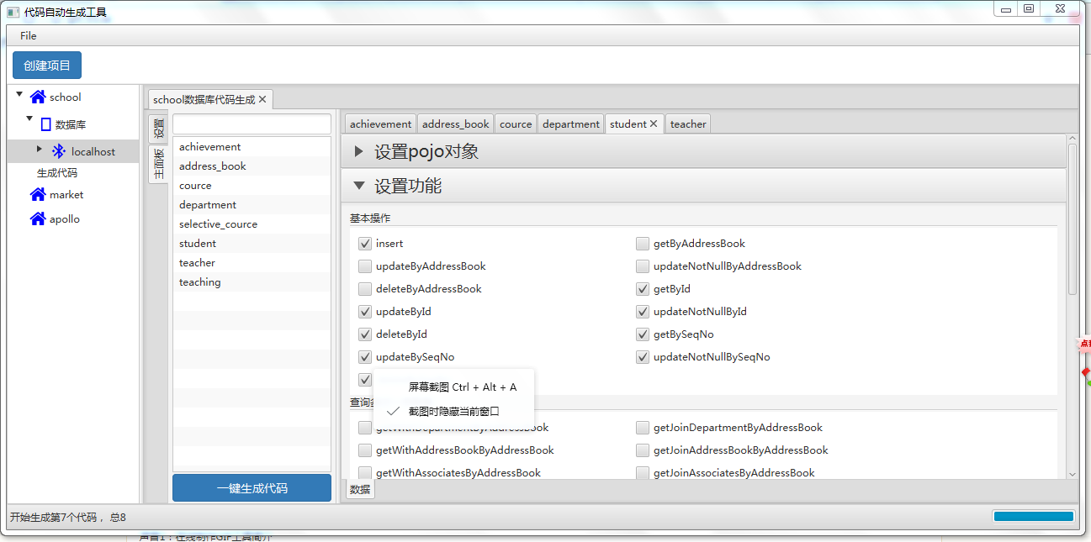Select achievement in the table list
This screenshot has height=542, width=1091.
252,147
